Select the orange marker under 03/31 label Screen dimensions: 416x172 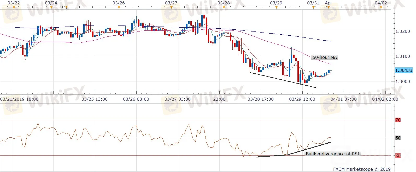[314, 8]
